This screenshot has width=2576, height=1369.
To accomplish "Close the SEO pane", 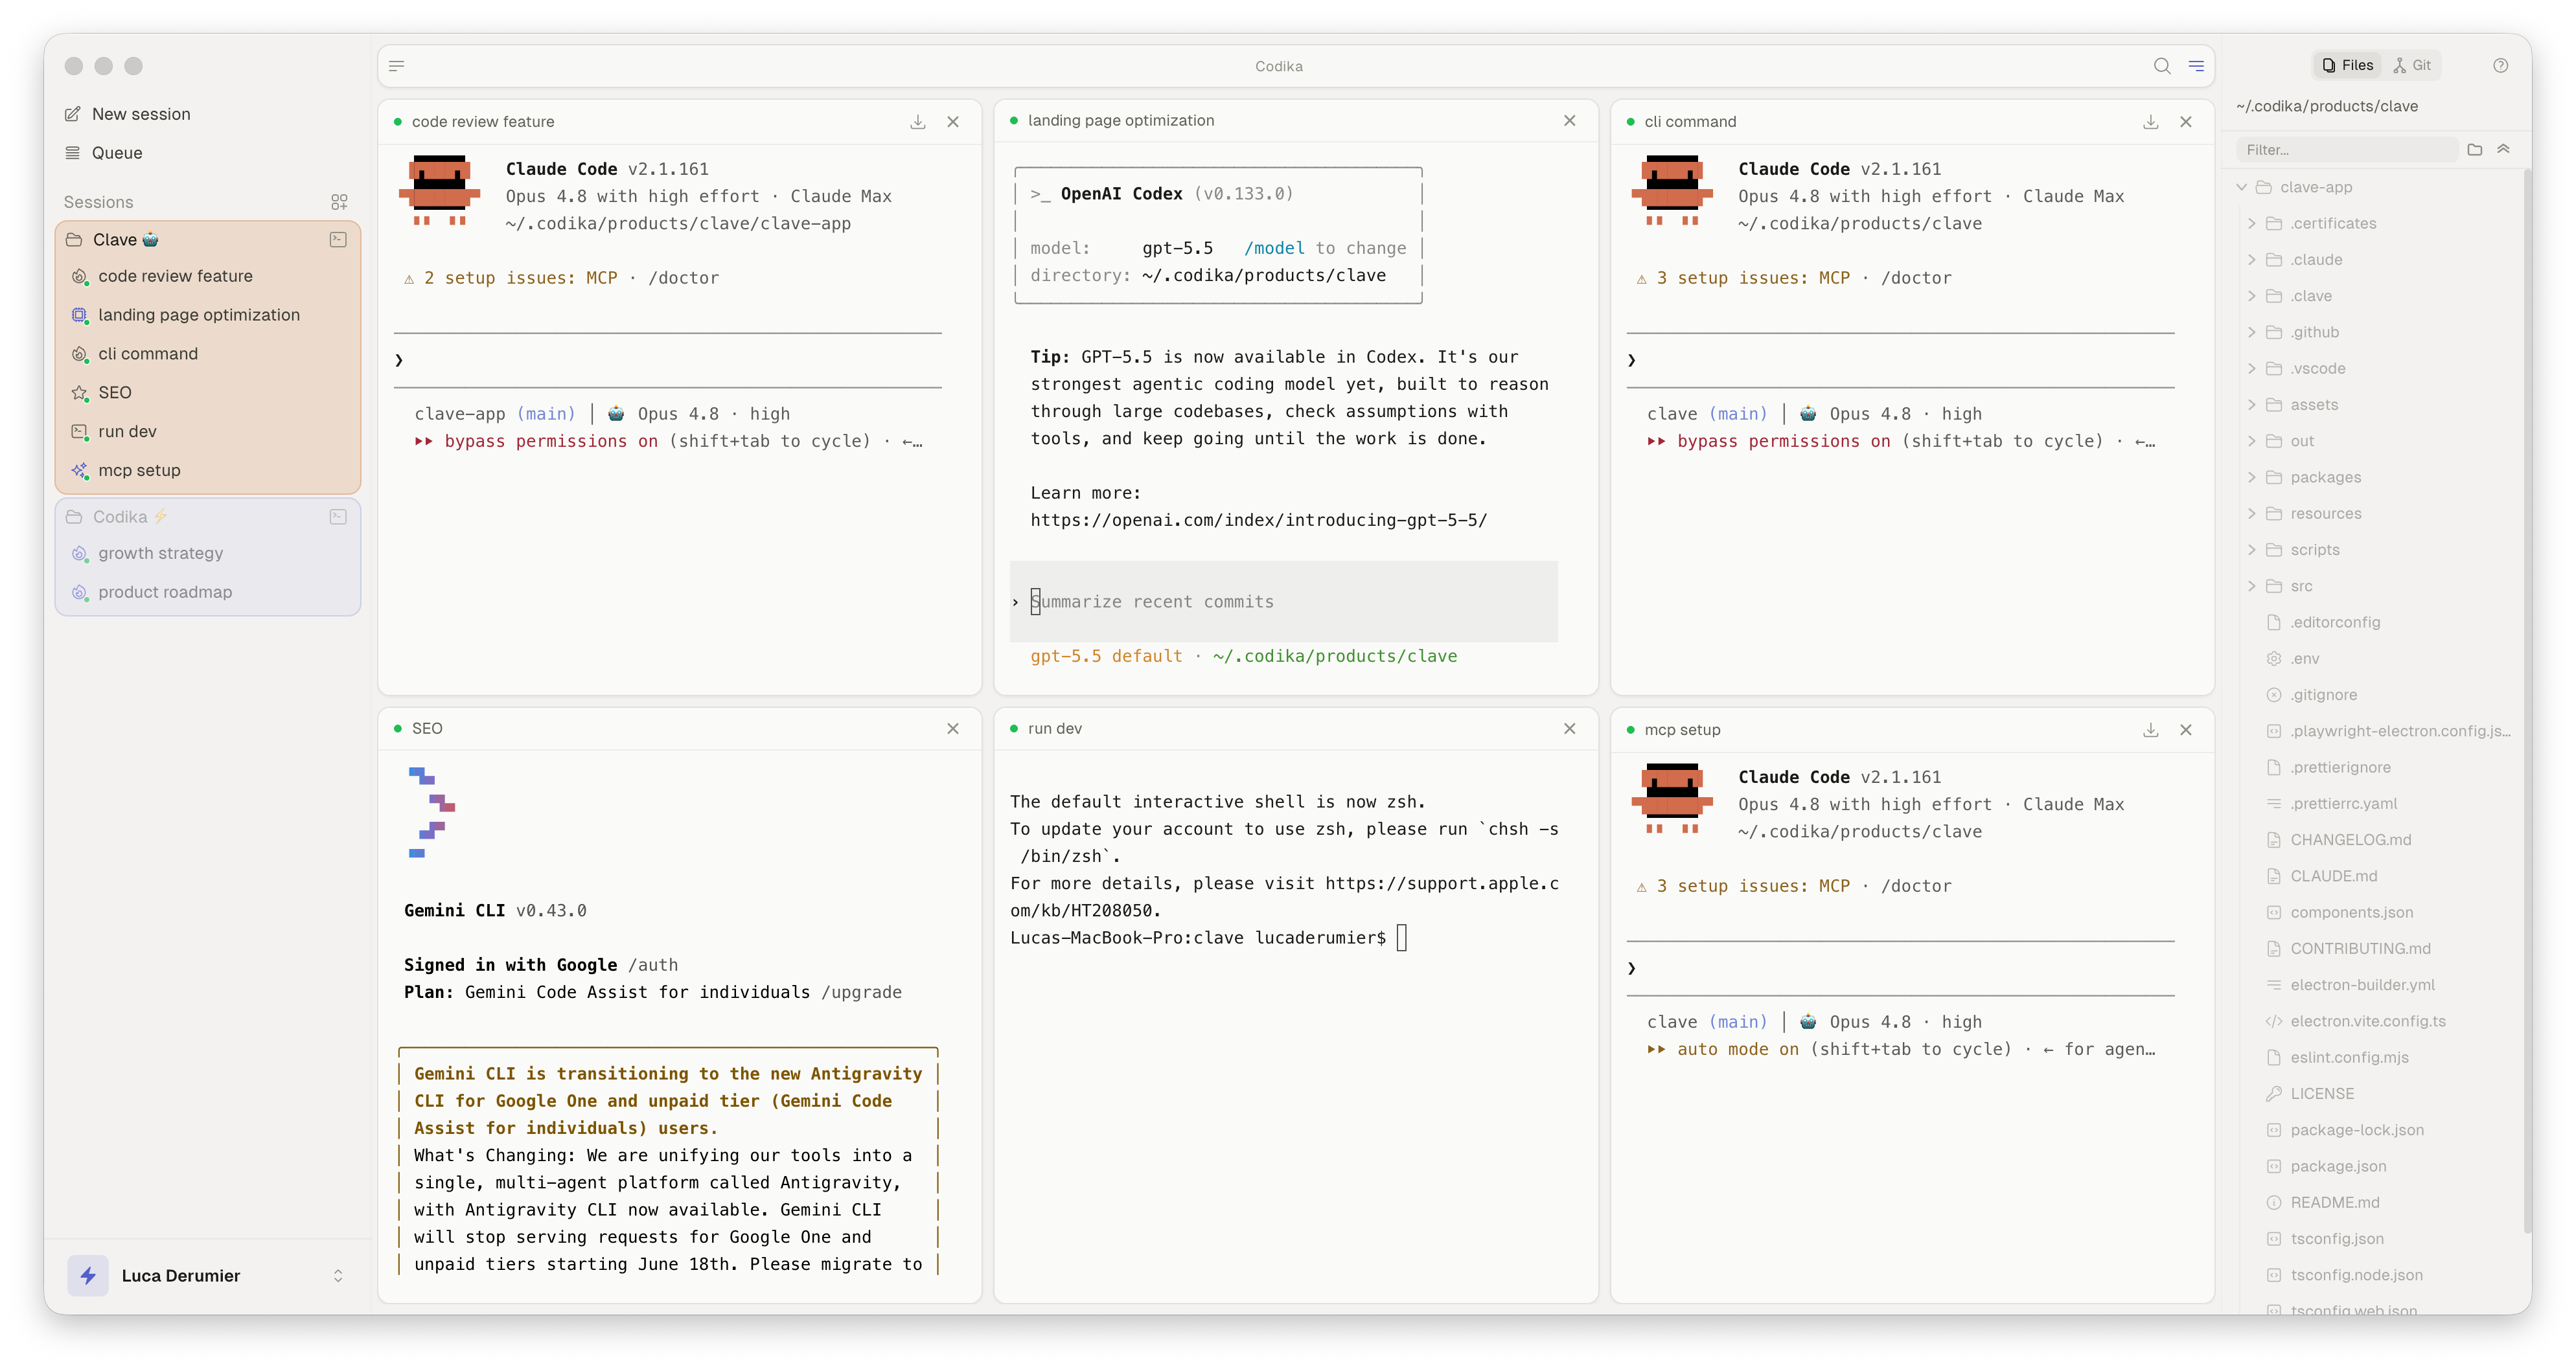I will [953, 729].
